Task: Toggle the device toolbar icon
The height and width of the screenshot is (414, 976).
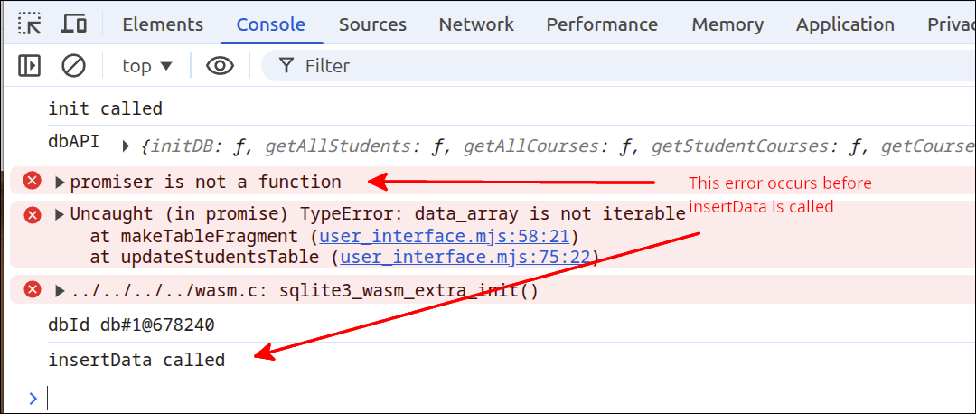Action: coord(74,24)
